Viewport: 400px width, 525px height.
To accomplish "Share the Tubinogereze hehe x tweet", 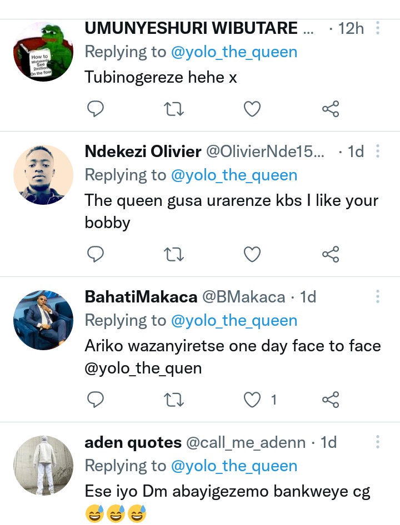I will click(x=331, y=109).
